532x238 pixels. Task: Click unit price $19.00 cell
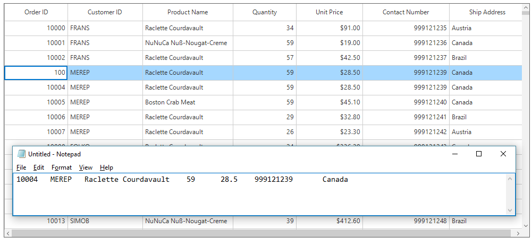tap(329, 43)
